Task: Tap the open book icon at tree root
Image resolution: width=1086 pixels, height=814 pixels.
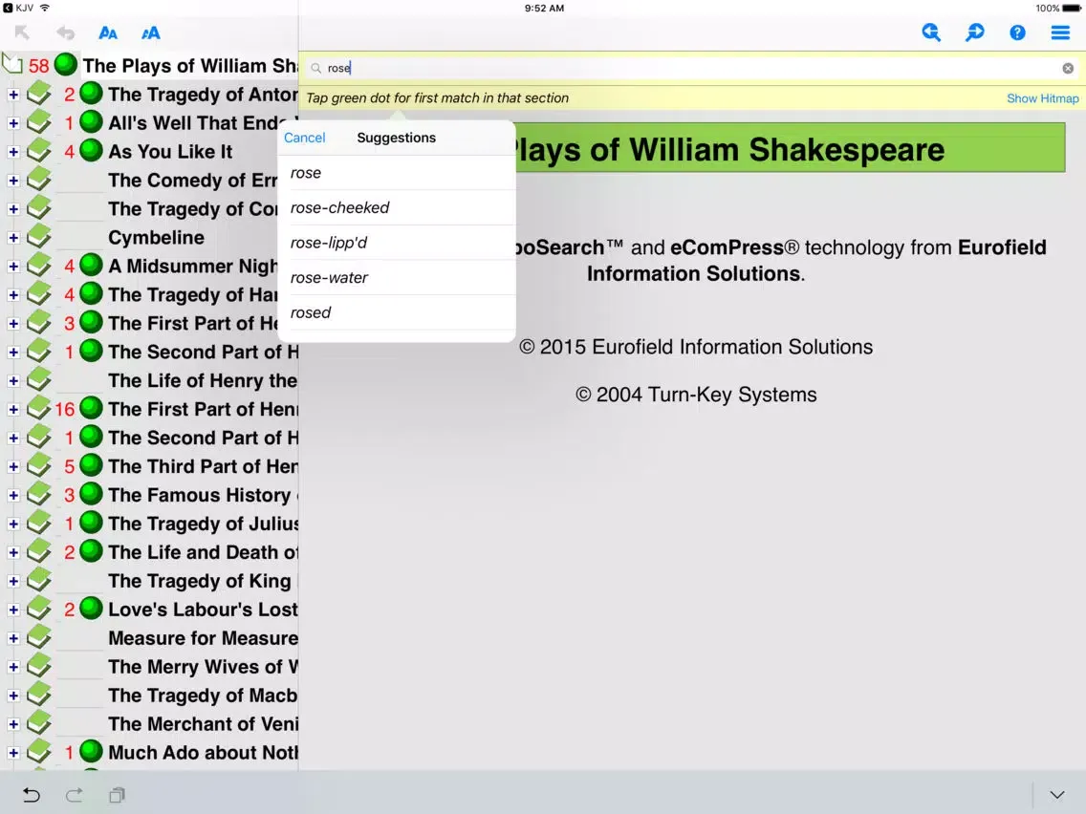Action: tap(11, 64)
